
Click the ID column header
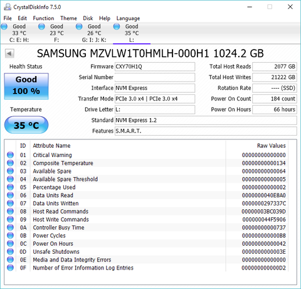pyautogui.click(x=23, y=146)
